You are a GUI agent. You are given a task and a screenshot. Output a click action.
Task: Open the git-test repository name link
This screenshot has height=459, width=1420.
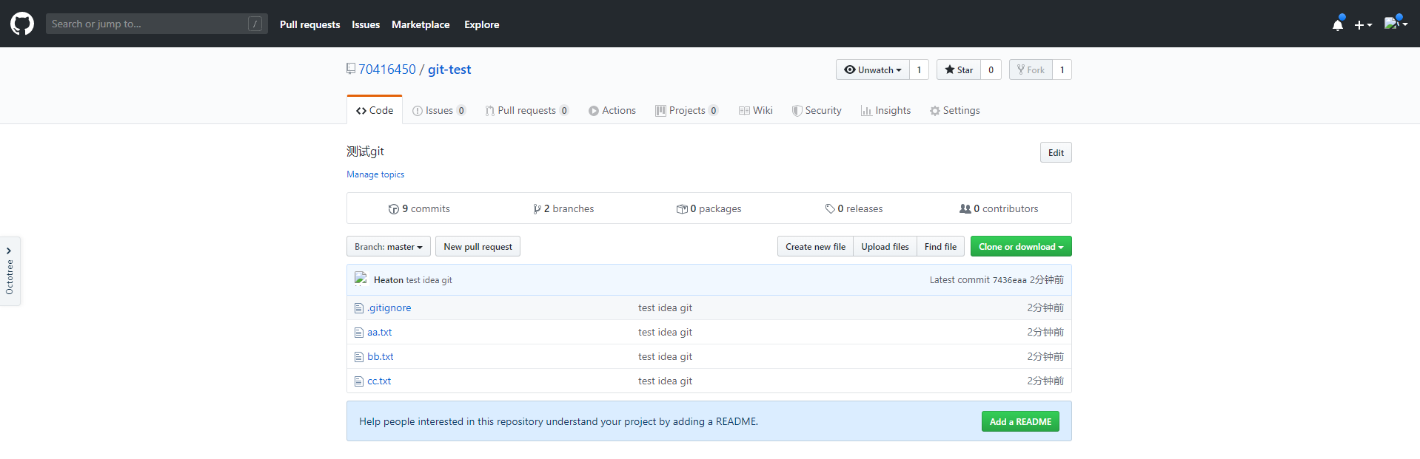click(449, 69)
